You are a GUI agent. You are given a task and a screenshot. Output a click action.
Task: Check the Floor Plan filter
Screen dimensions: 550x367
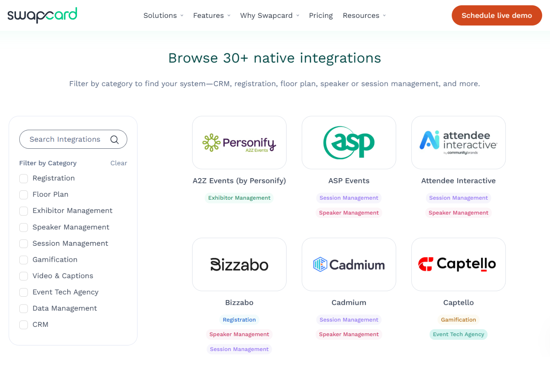tap(24, 195)
